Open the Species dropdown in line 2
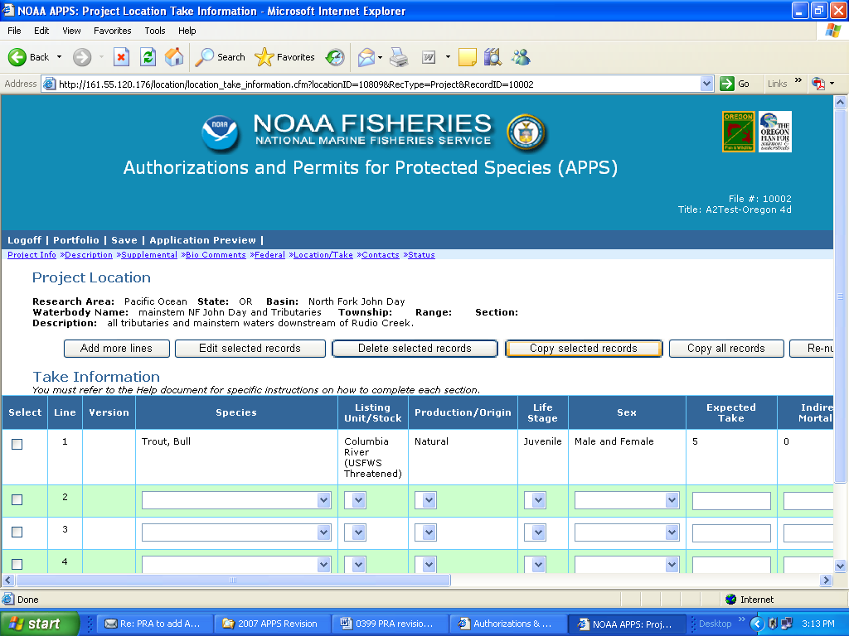 click(237, 500)
